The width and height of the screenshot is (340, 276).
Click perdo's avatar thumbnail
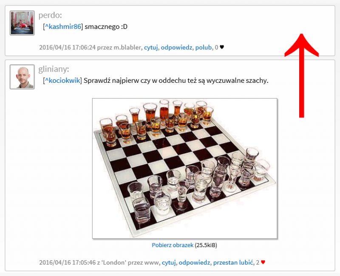(22, 23)
